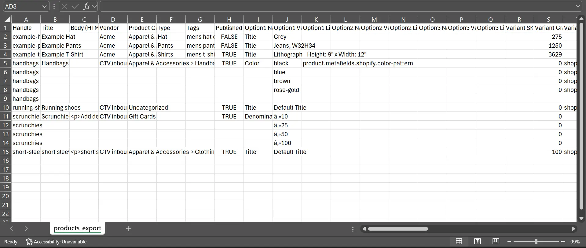Open the function dropdown arrow beside fx
This screenshot has height=248, width=586.
[94, 6]
